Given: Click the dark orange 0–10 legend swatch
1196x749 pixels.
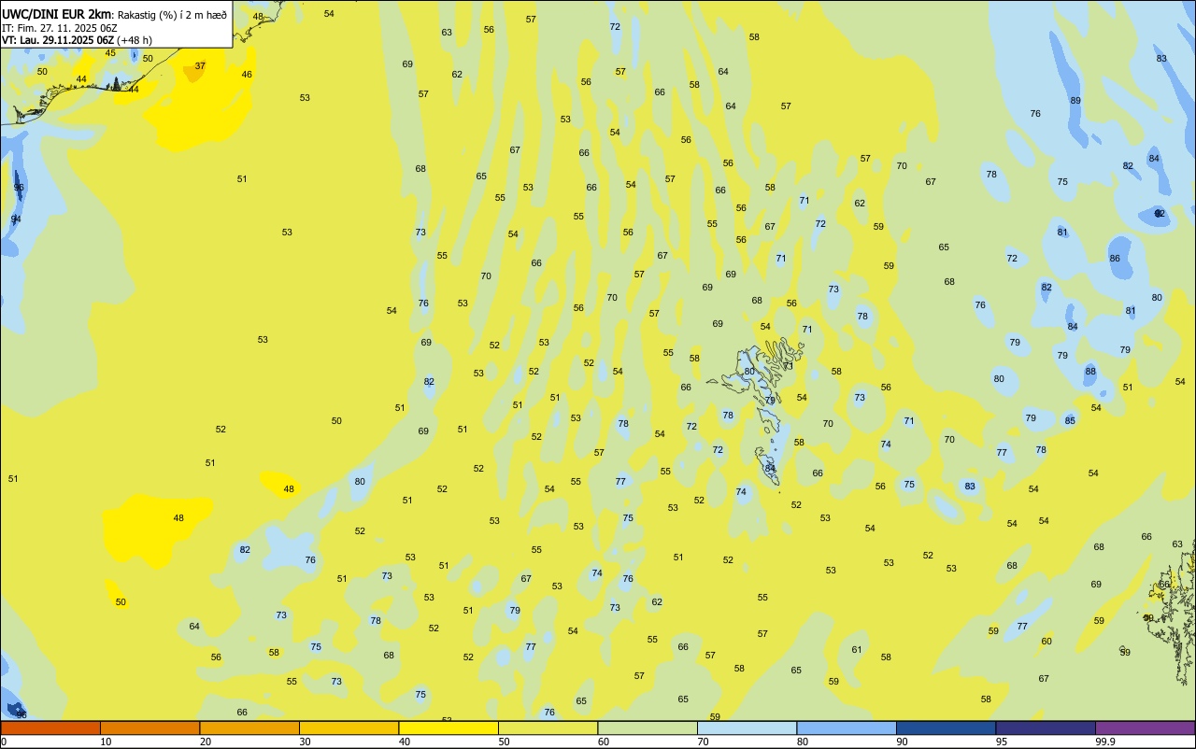Looking at the screenshot, I should [50, 728].
